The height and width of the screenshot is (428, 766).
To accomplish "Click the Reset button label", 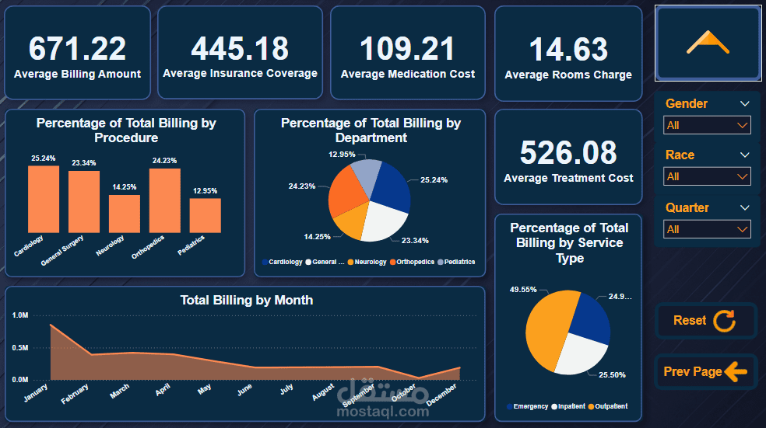I will 689,320.
